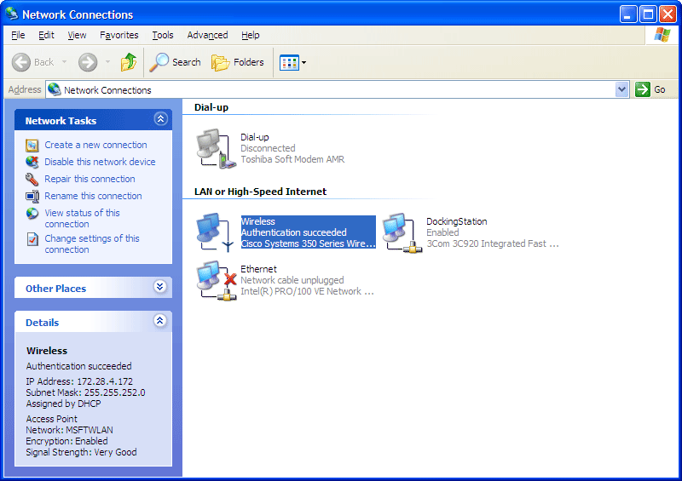
Task: Click the Back navigation button
Action: [33, 62]
